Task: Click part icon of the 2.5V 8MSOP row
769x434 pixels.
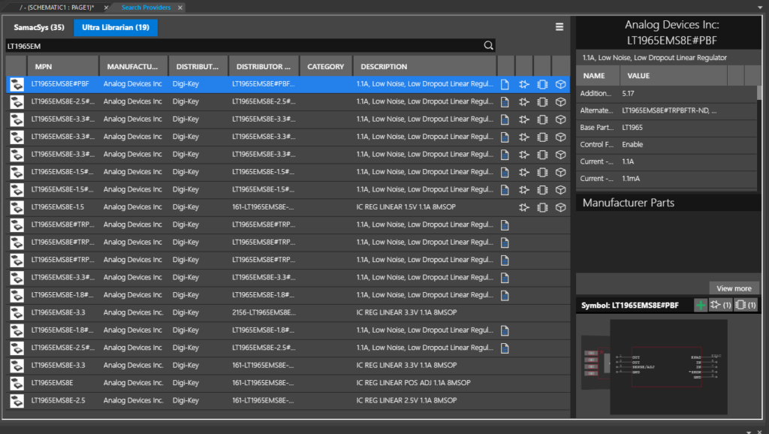Action: point(17,401)
